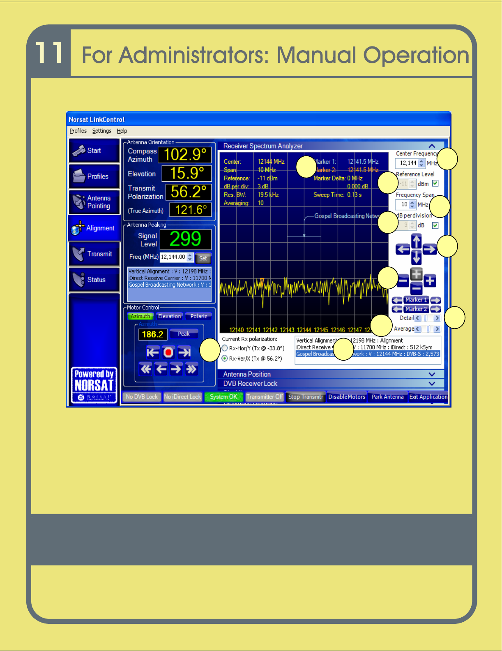This screenshot has height=651, width=502.
Task: Click the Marker 2 button
Action: [416, 309]
